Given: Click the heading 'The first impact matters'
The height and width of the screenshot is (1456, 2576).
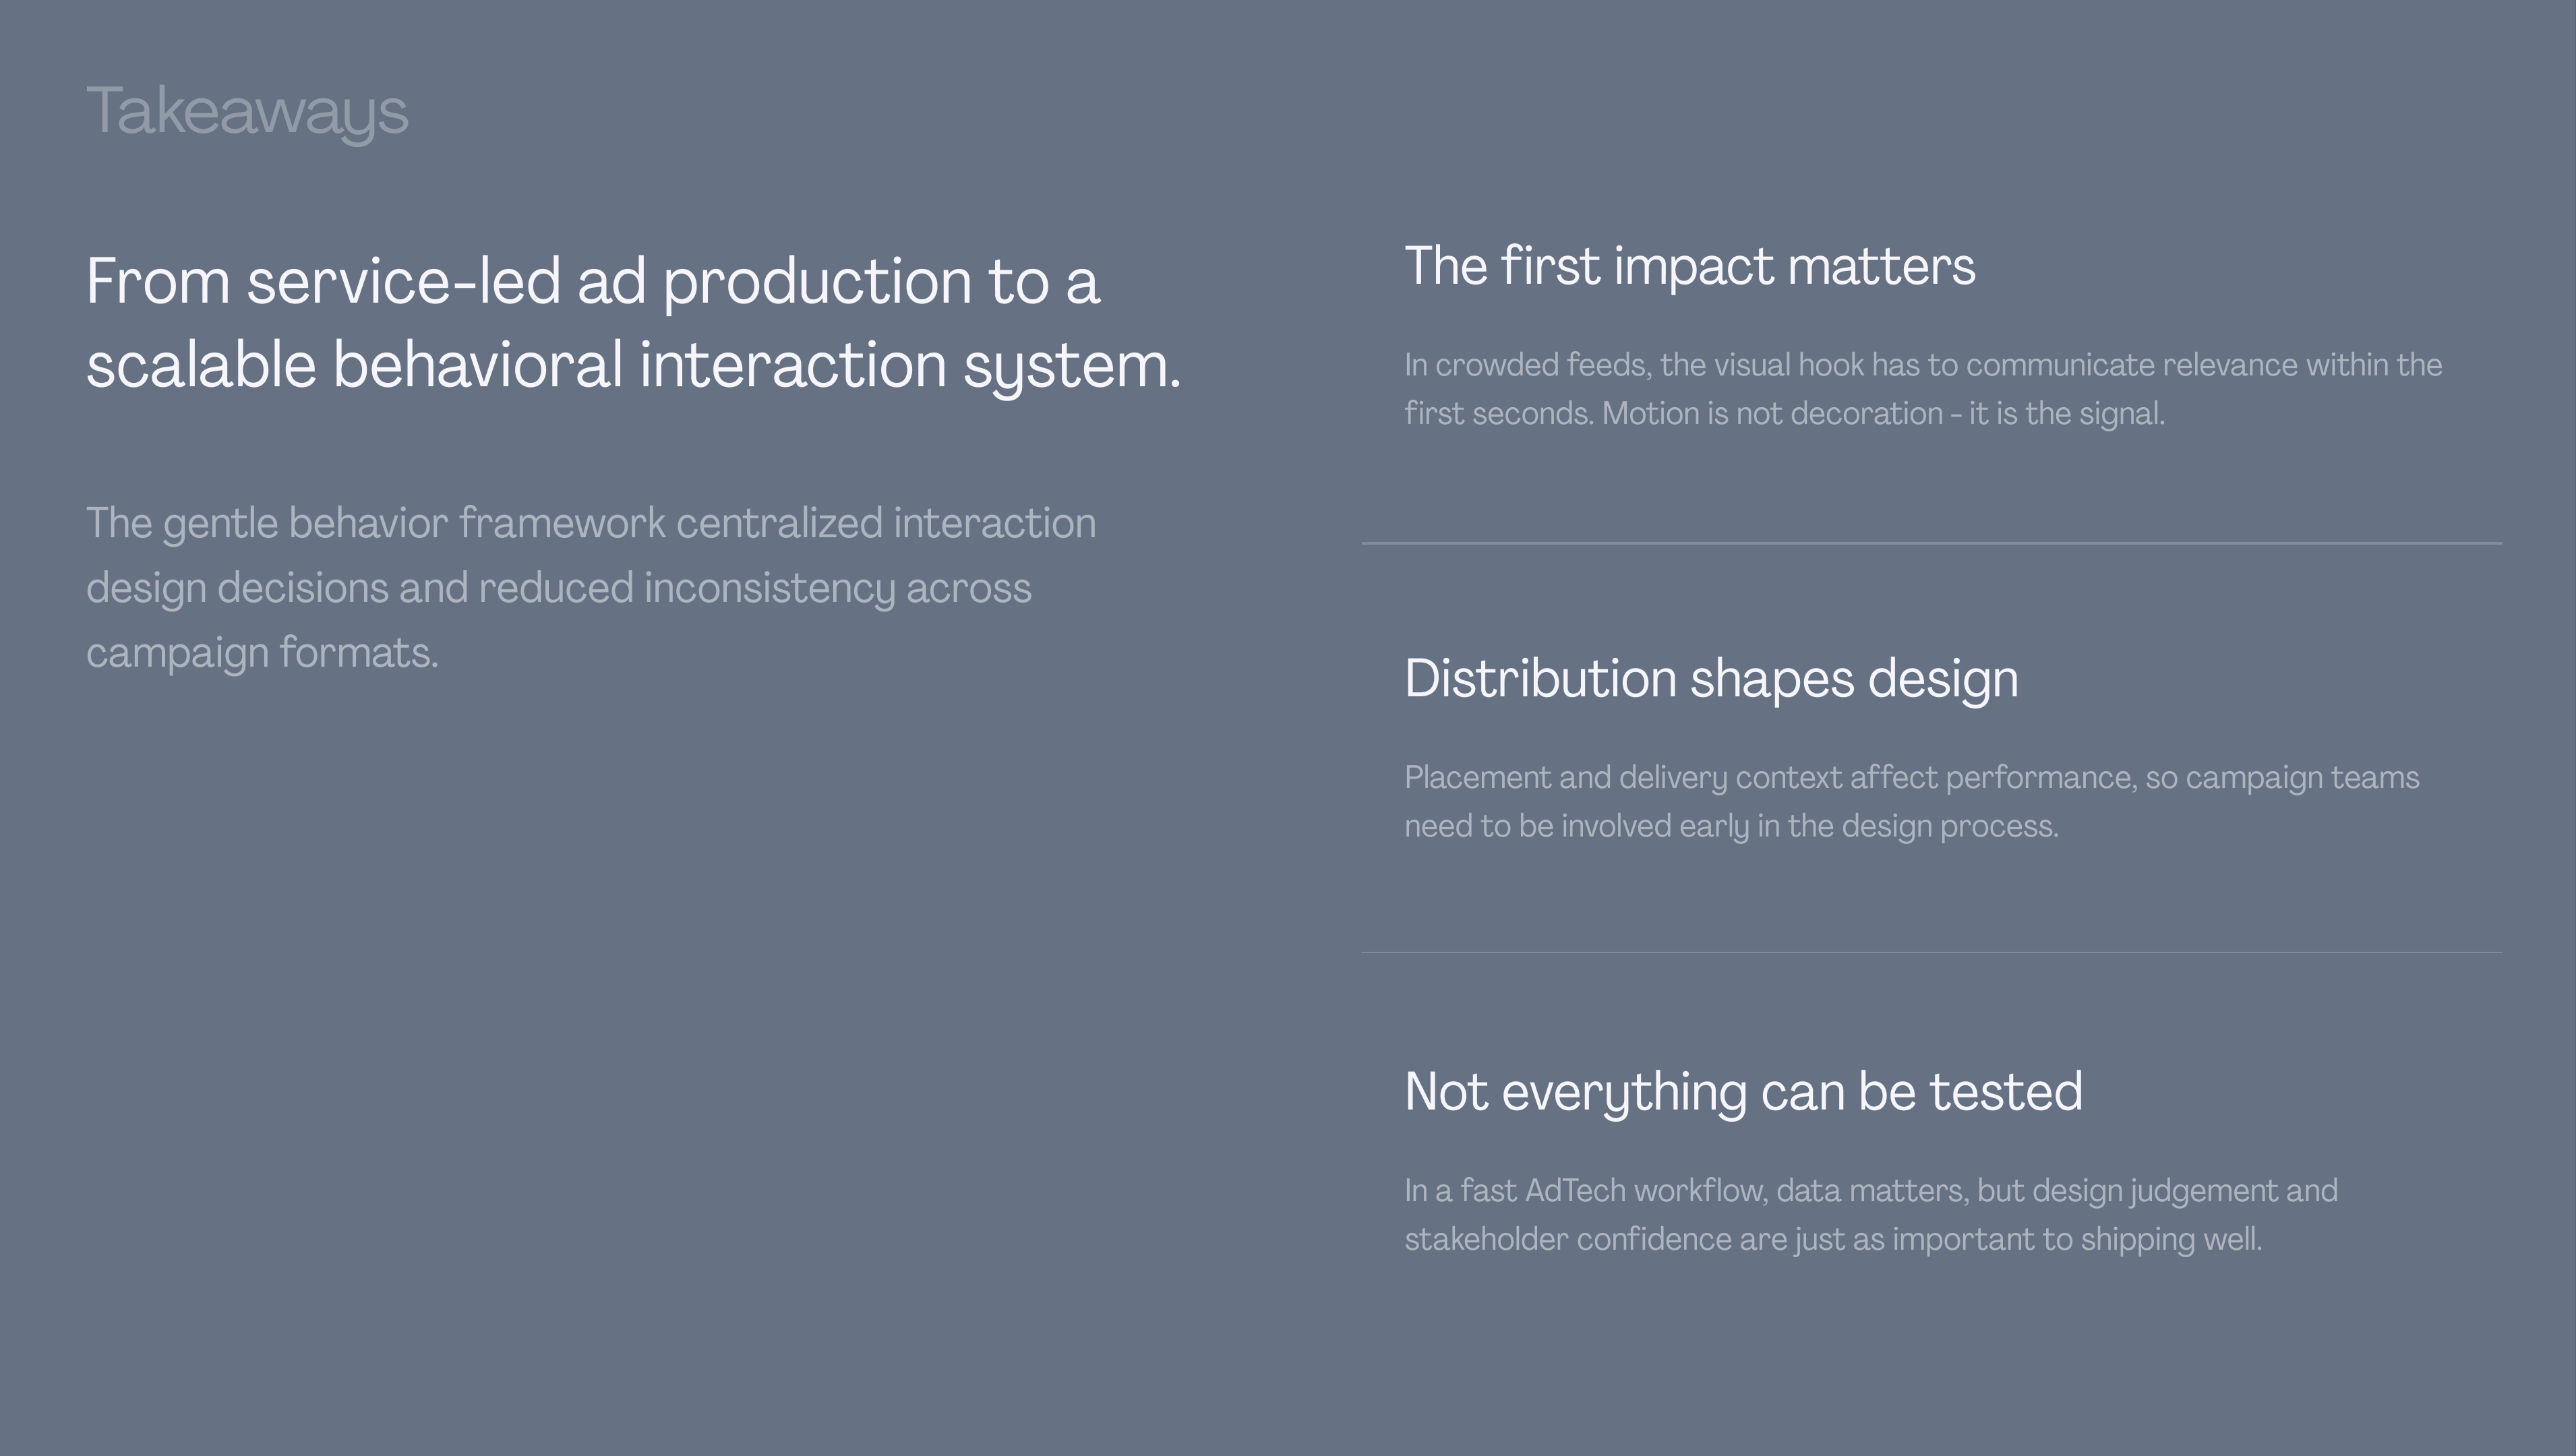Looking at the screenshot, I should [1690, 267].
